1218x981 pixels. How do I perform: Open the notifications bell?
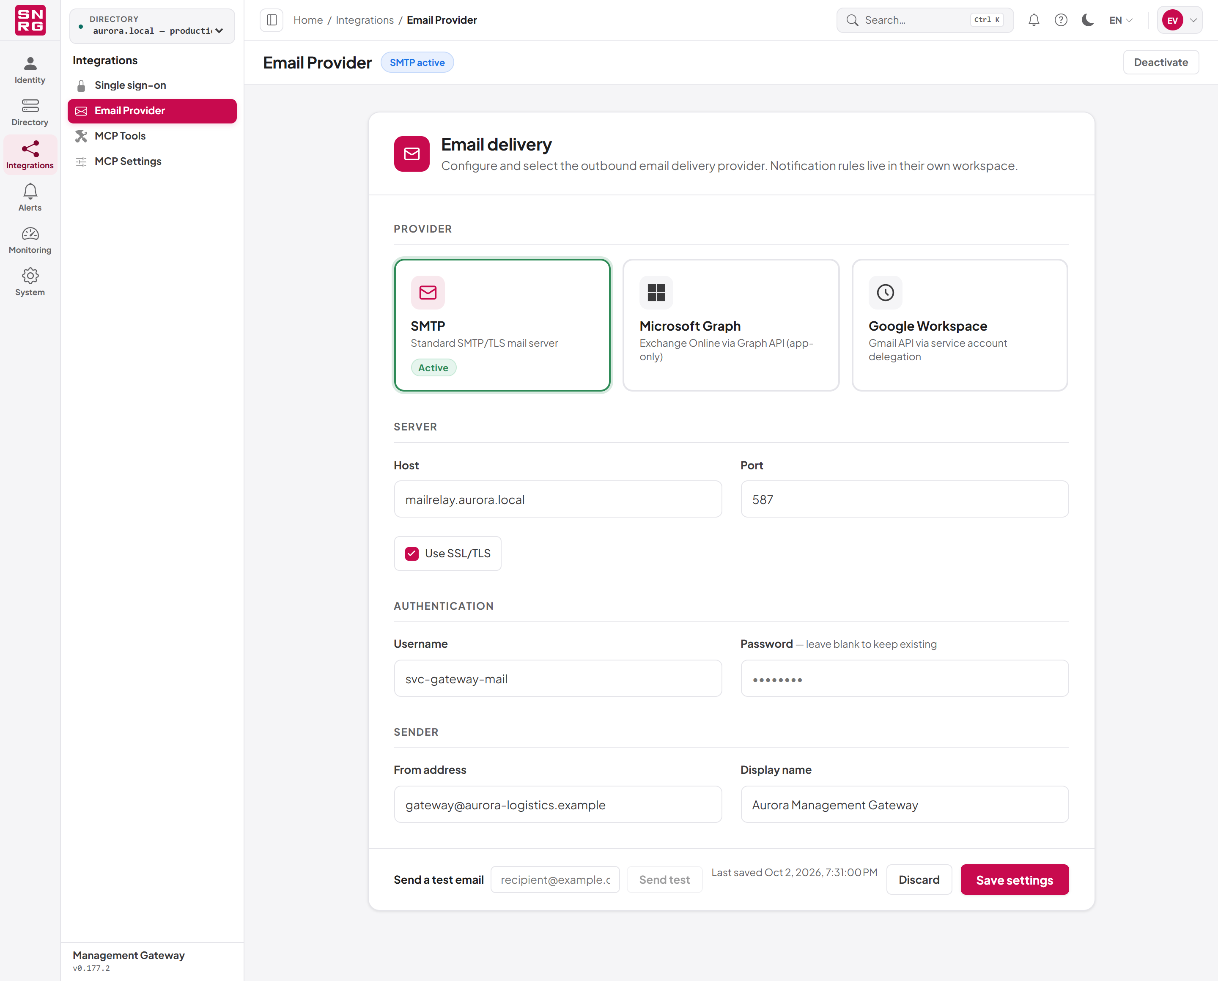[1034, 20]
